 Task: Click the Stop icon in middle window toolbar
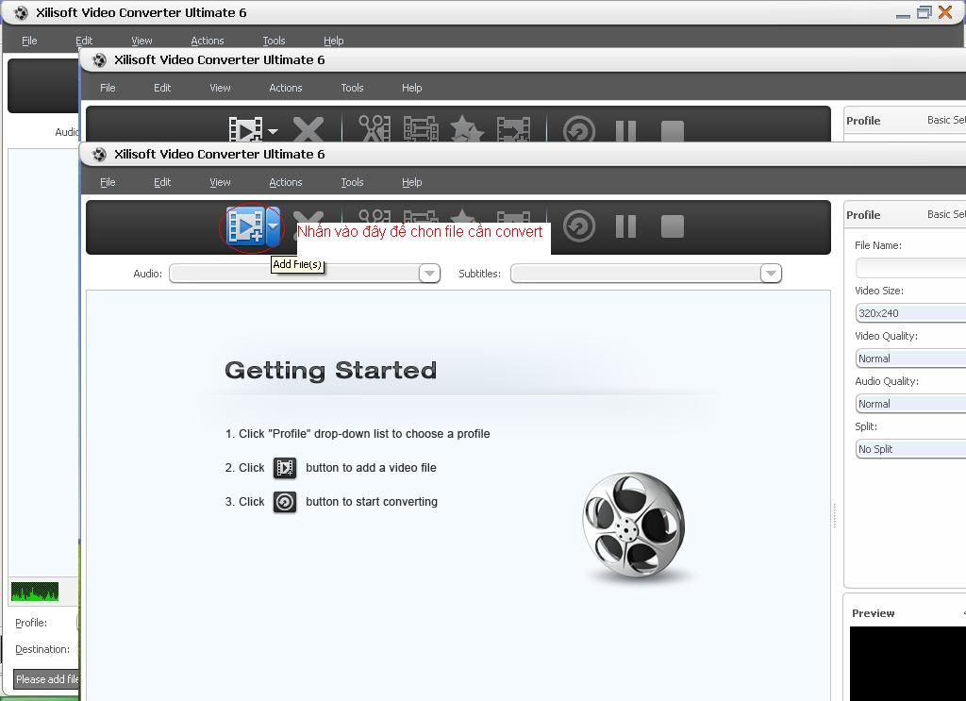tap(672, 131)
